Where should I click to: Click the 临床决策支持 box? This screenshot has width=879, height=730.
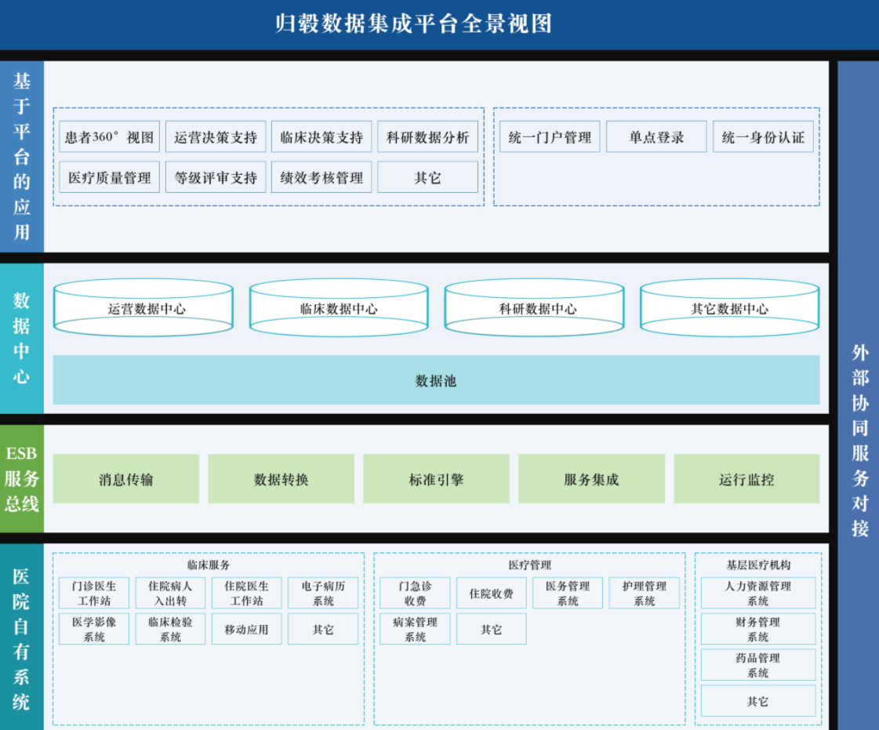point(321,136)
